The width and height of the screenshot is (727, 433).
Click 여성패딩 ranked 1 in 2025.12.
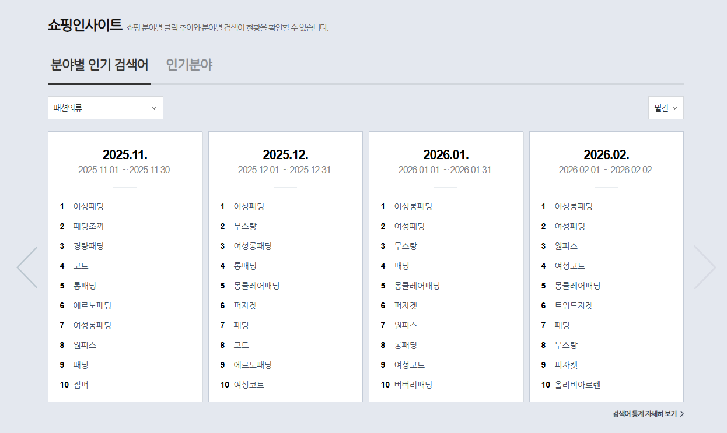tap(249, 206)
